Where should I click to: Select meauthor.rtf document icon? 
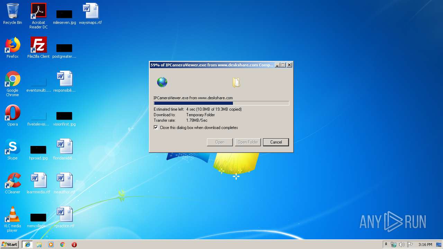click(64, 183)
